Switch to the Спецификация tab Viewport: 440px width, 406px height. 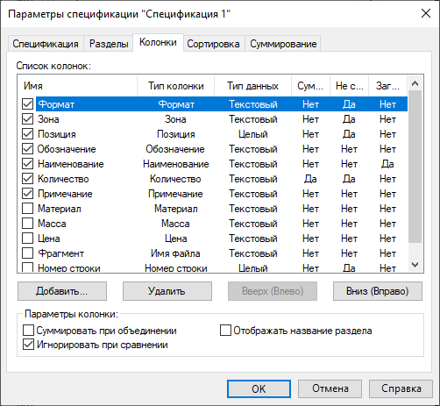point(46,44)
